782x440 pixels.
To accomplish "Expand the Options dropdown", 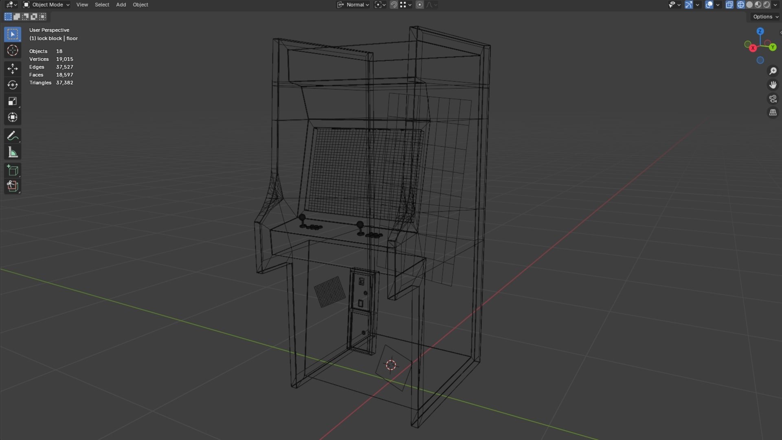I will coord(766,17).
